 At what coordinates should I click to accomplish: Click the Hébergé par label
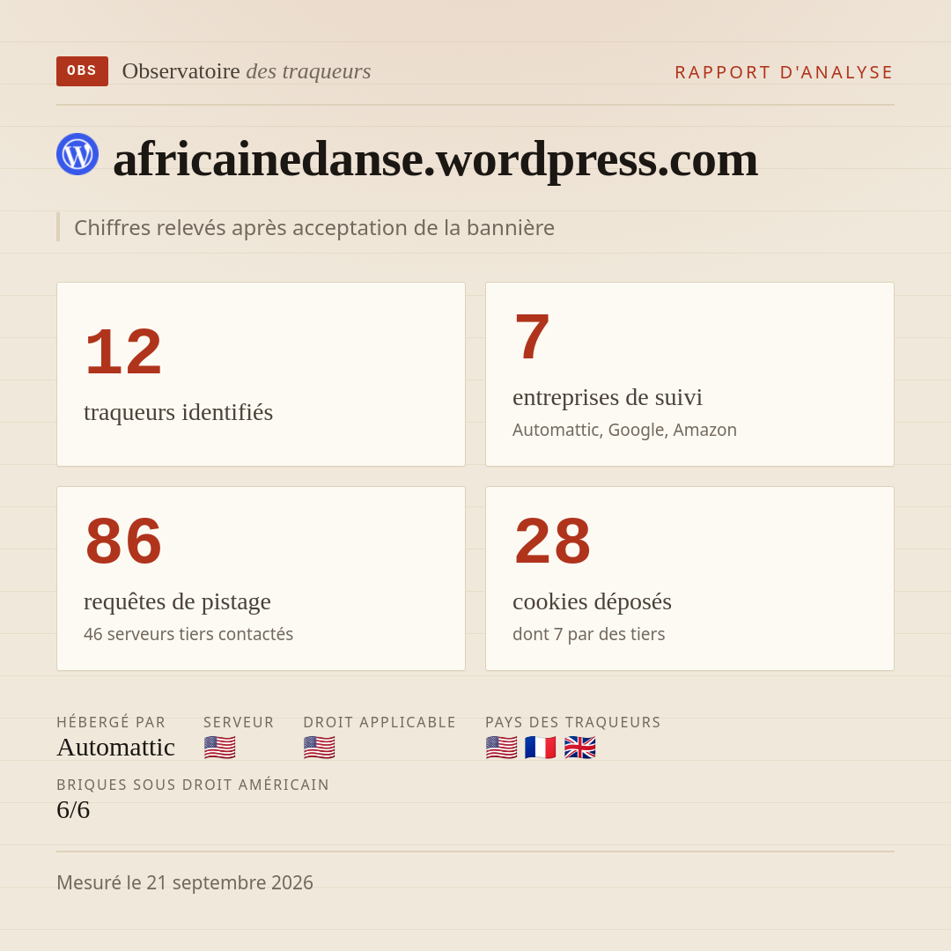click(111, 722)
